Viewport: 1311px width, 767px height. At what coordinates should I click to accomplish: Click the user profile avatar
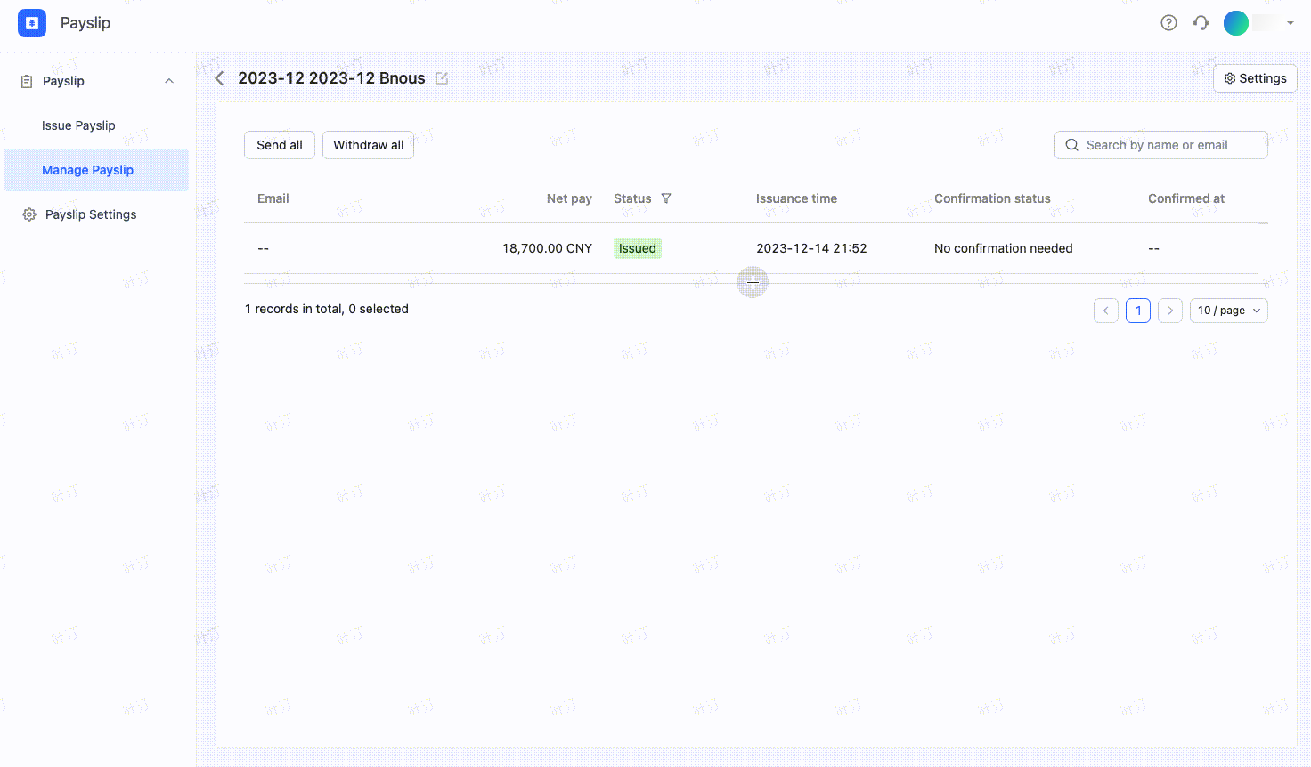pos(1235,23)
